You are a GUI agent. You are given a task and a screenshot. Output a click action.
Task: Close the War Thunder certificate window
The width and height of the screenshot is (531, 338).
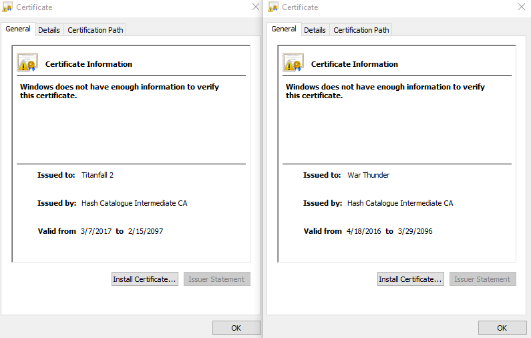(522, 7)
